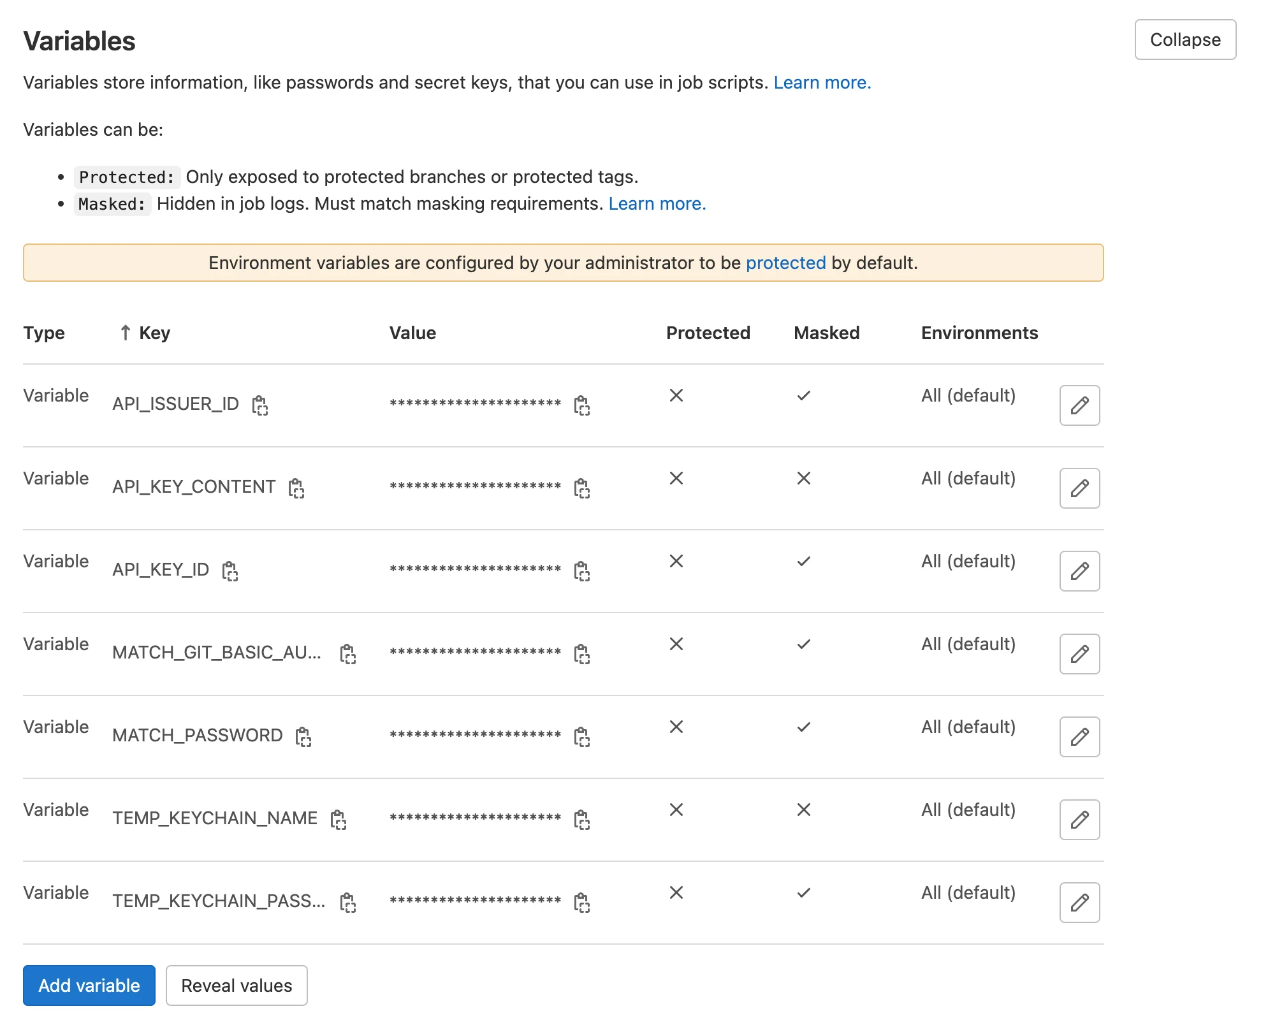Edit the TEMP_KEYCHAIN_NAME variable

tap(1079, 820)
